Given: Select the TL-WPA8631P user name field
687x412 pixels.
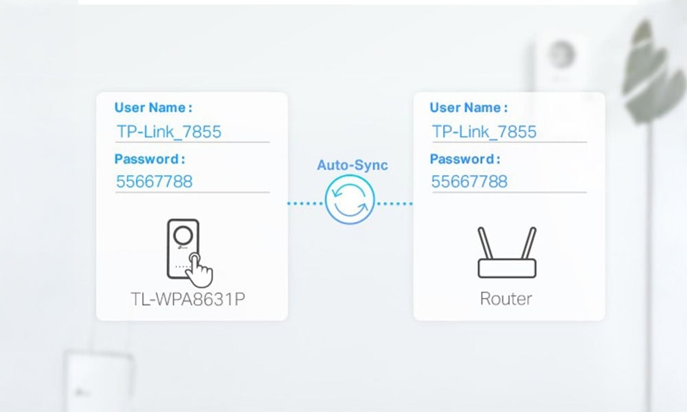Looking at the screenshot, I should [x=192, y=132].
